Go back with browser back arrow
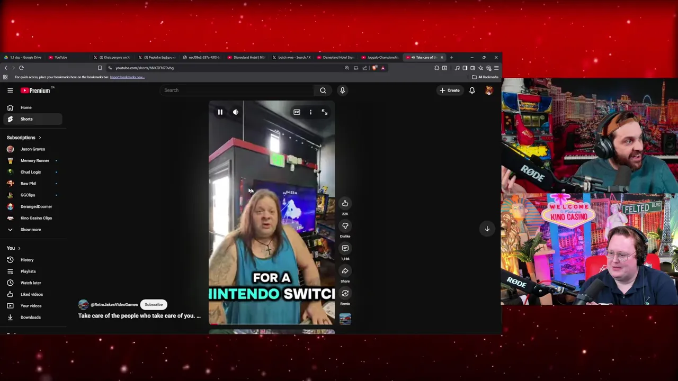This screenshot has width=678, height=381. pyautogui.click(x=6, y=68)
